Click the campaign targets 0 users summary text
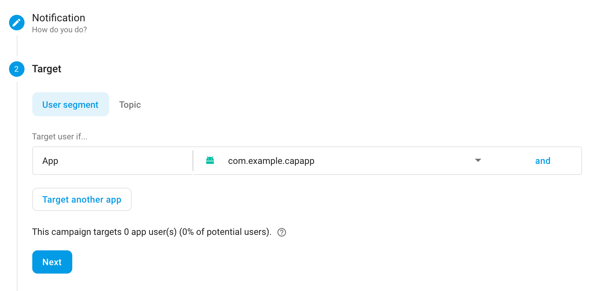The image size is (591, 291). [152, 232]
